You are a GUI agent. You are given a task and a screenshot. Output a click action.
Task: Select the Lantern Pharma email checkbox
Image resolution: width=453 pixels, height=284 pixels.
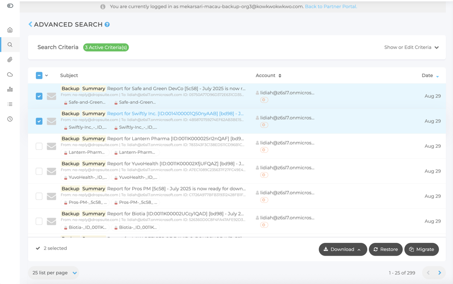[39, 146]
